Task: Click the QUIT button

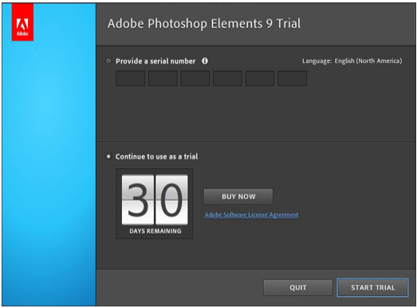Action: point(298,287)
